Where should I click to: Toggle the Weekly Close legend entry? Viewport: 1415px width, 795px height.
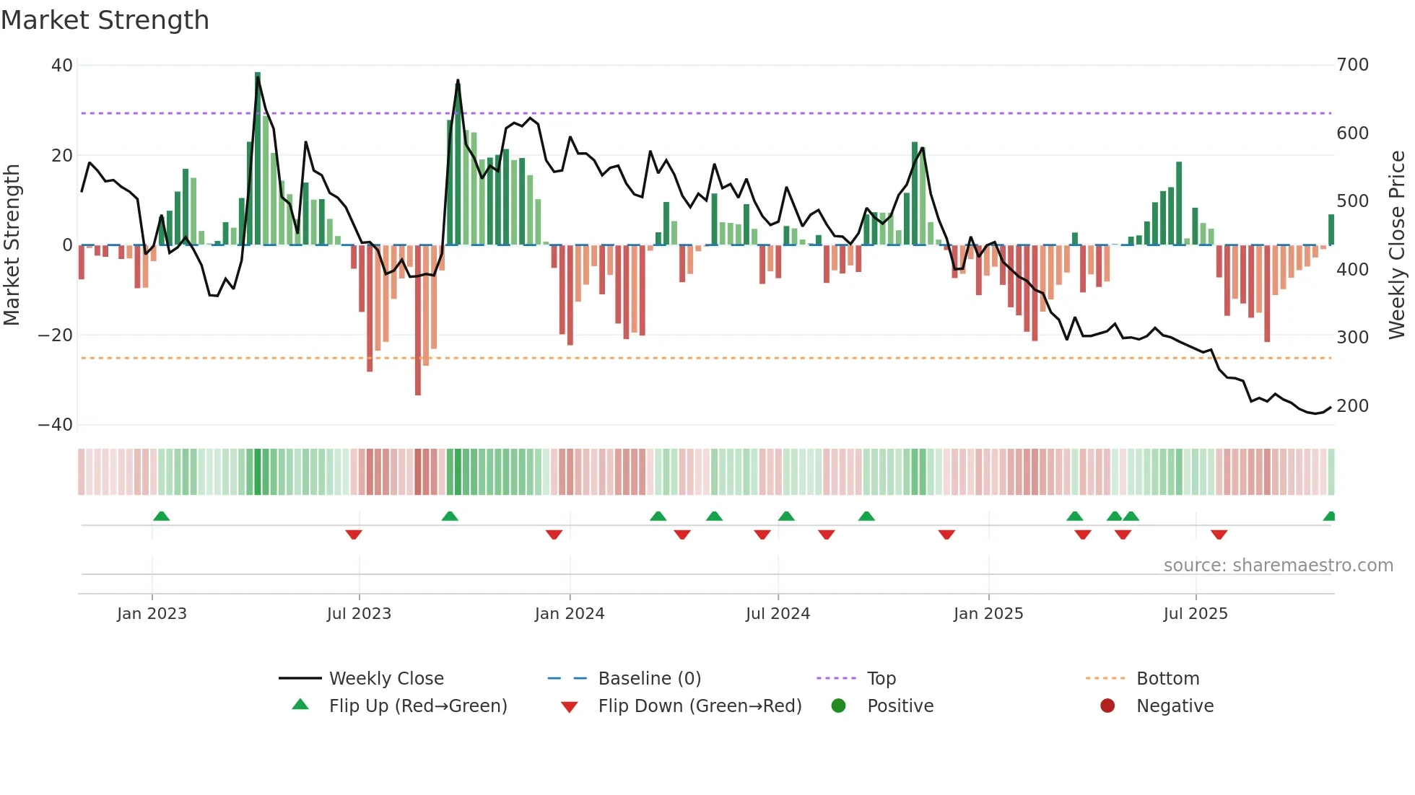(x=386, y=678)
